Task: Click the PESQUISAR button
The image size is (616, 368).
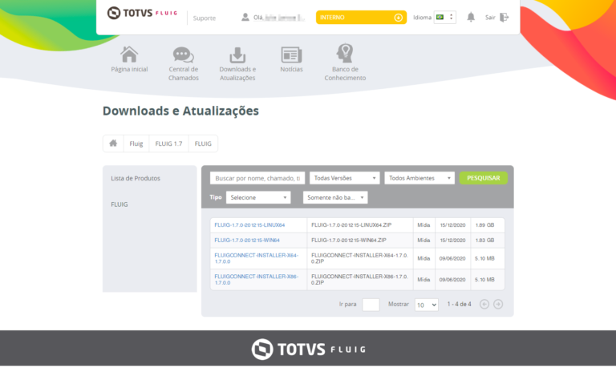Action: [x=483, y=178]
